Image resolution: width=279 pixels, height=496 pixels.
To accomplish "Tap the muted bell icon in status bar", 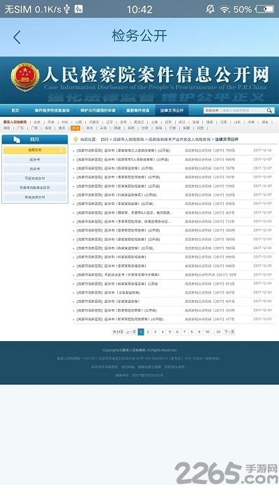I will pos(210,9).
